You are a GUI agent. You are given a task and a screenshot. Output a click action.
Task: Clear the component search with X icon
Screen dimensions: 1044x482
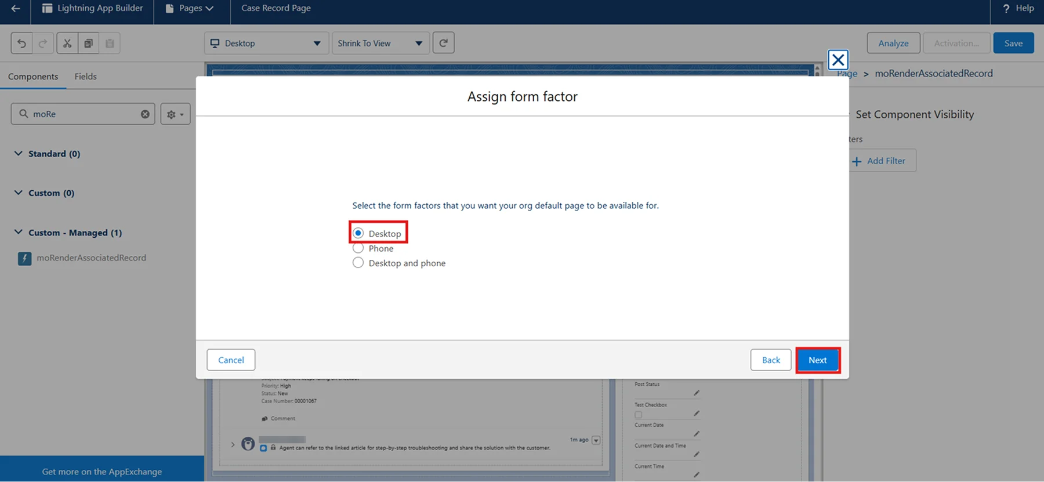(145, 114)
